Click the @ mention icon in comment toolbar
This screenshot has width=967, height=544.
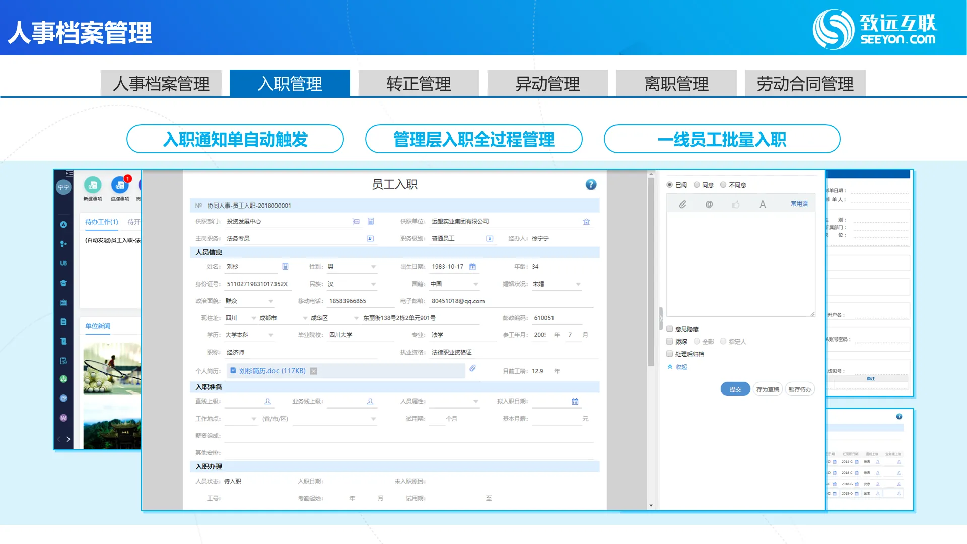pyautogui.click(x=709, y=204)
